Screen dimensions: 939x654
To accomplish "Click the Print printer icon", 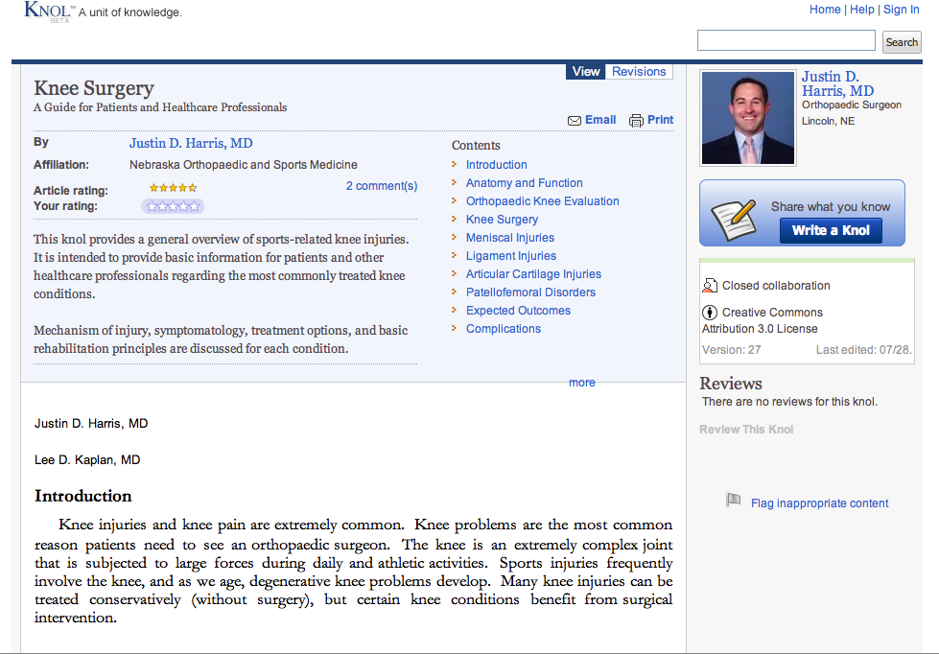I will [636, 121].
